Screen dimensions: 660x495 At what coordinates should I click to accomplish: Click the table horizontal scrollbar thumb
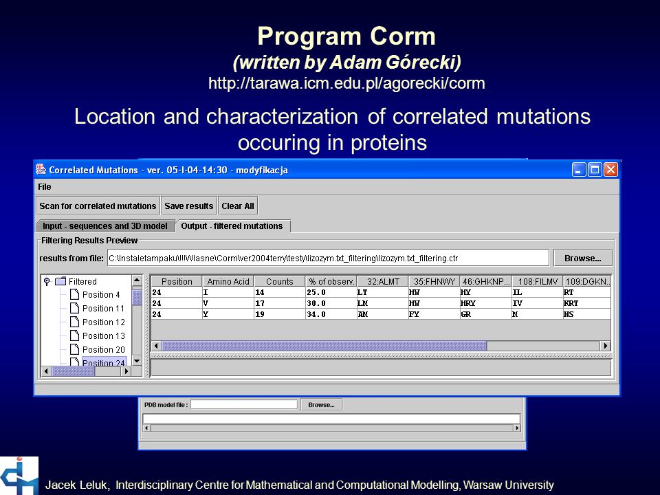click(x=324, y=346)
